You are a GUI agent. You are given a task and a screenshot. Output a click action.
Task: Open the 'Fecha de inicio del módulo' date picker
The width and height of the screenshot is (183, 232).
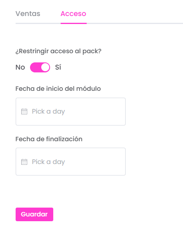click(x=71, y=112)
